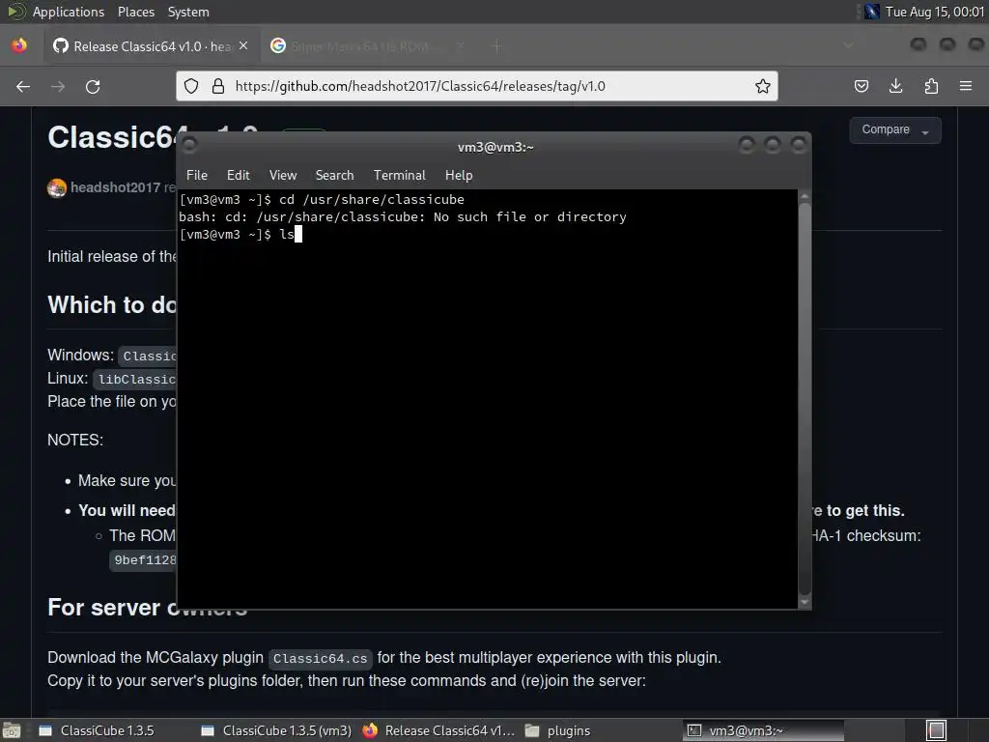Open the Firefox downloads panel
Viewport: 989px width, 742px height.
(x=895, y=86)
